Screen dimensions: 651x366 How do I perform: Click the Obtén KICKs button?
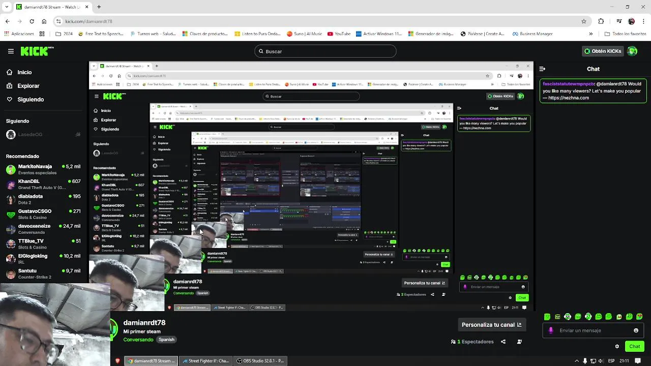(602, 51)
